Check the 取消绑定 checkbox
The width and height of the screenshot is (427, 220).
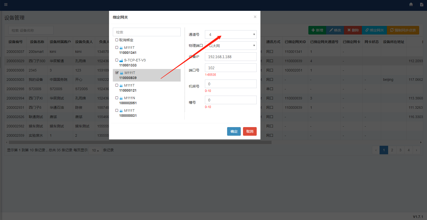[117, 40]
